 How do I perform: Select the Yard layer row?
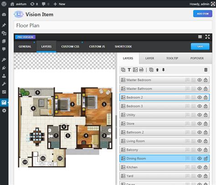165,176
